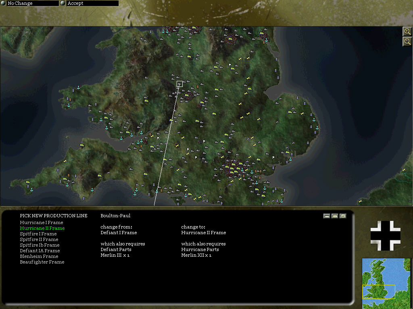Click the Merlin XII x 1 requirement
413x309 pixels.
coord(196,255)
